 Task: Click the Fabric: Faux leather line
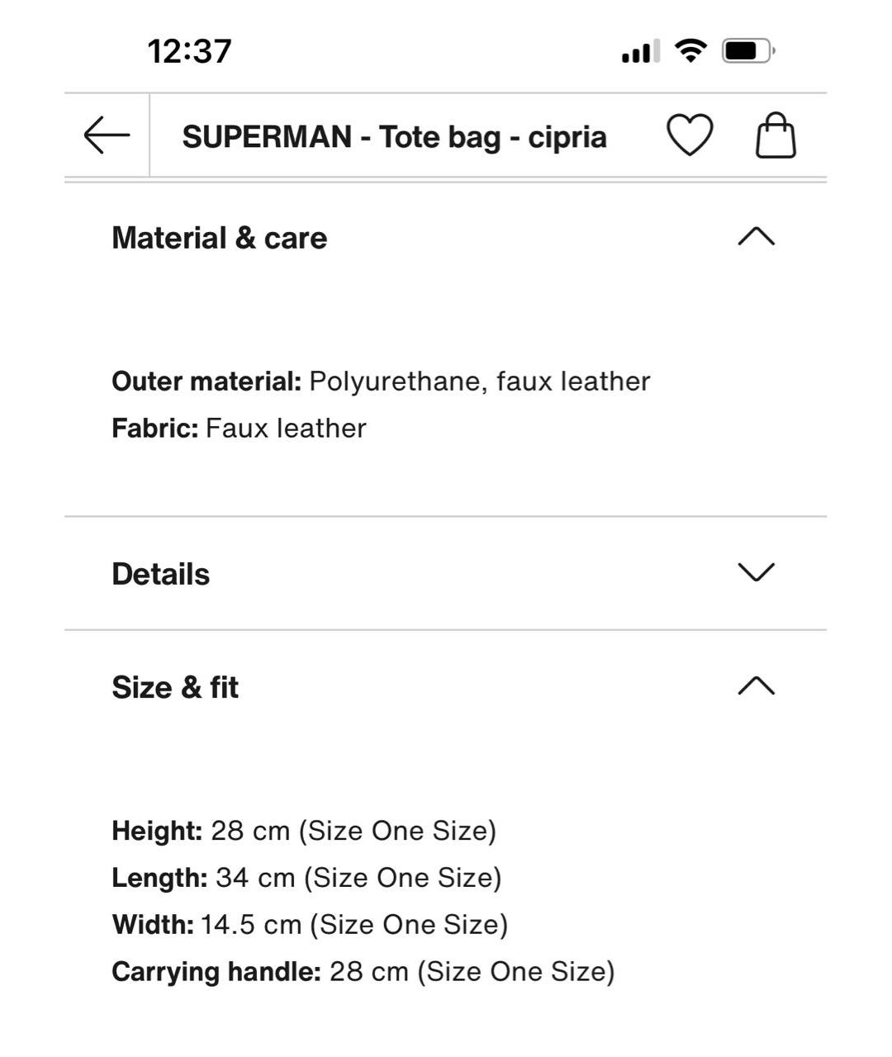click(239, 429)
